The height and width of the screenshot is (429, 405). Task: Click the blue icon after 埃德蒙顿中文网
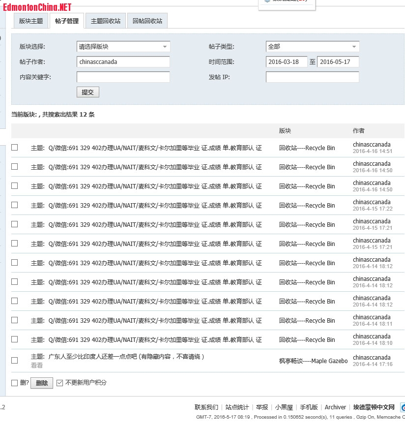click(x=403, y=407)
